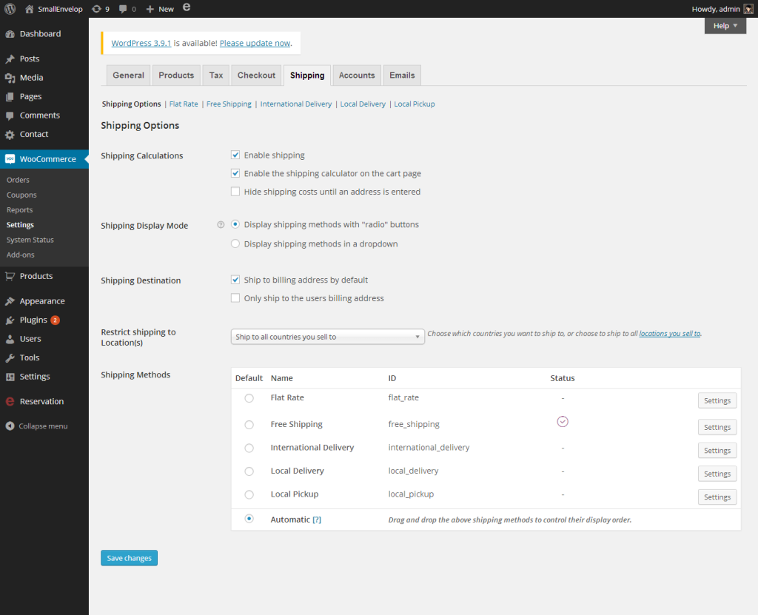The image size is (758, 615).
Task: Click the Settings sliders icon in sidebar
Action: (10, 377)
